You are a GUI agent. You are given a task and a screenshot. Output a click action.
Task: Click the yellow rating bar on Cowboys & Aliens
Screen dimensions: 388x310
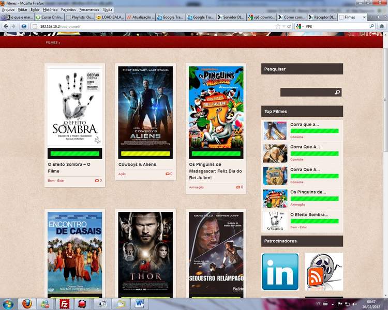tap(145, 154)
